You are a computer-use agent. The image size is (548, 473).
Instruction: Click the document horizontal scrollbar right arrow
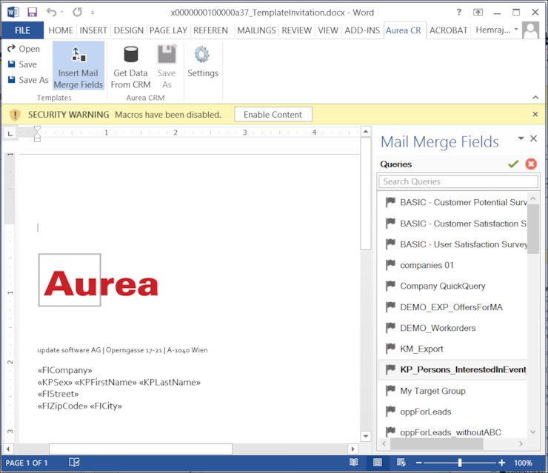pos(352,449)
